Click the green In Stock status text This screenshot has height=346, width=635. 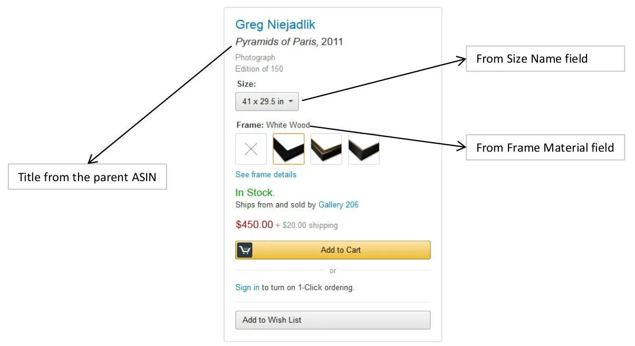(255, 193)
